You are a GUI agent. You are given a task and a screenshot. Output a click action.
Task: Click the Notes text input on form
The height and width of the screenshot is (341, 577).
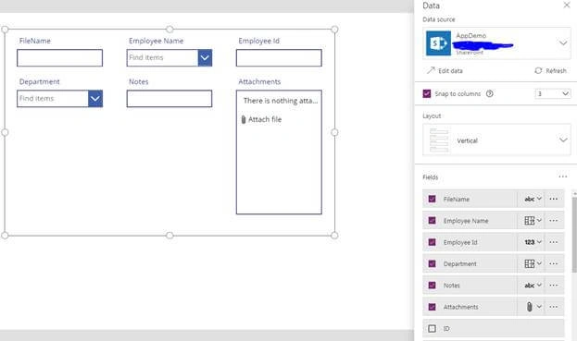click(x=169, y=99)
